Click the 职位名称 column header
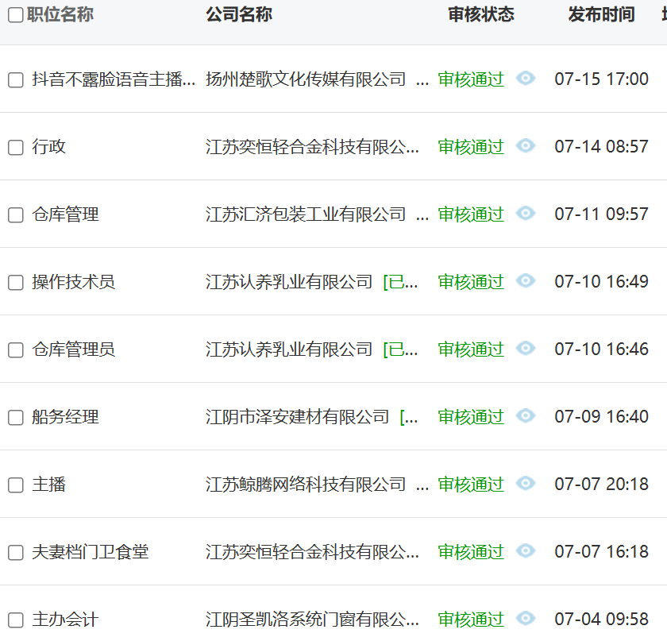 [x=60, y=15]
